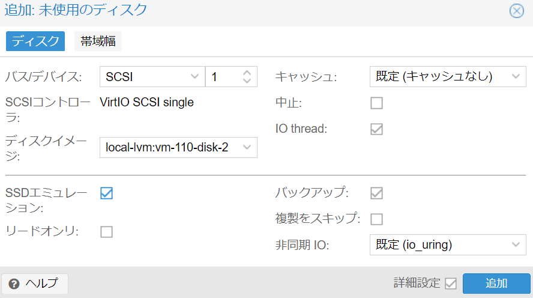Toggle the バックアップ checkbox

[x=376, y=193]
